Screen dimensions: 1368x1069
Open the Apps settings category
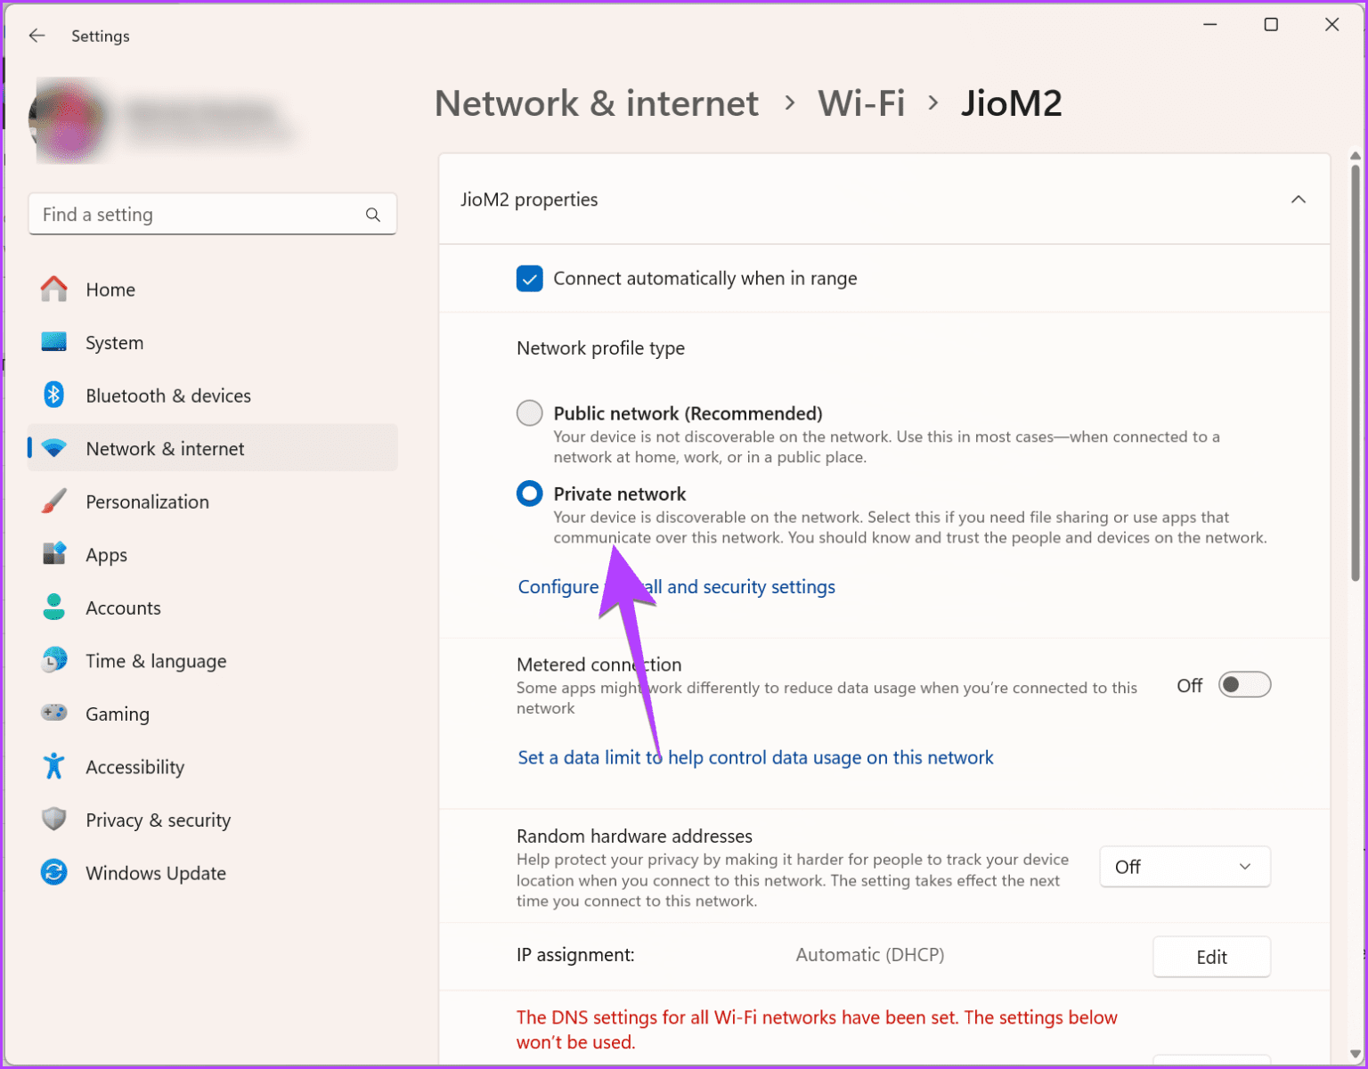(x=107, y=555)
